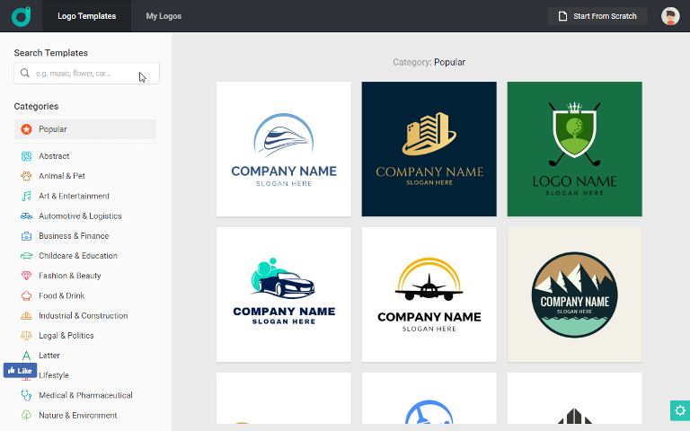
Task: Click the DesignEvo logo icon
Action: click(x=21, y=16)
